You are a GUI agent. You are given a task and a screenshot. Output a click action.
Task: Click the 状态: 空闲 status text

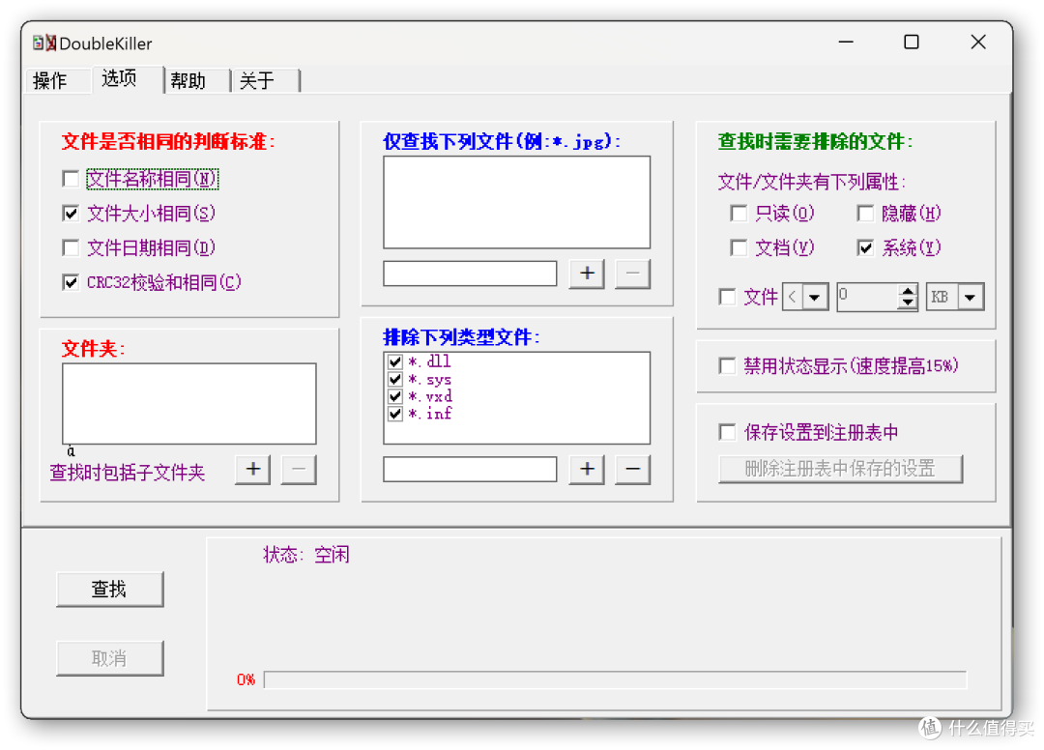306,555
